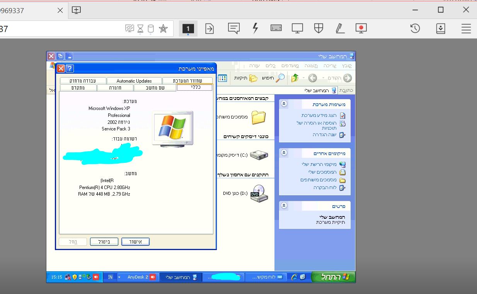The image size is (477, 294).
Task: Open AnyDesk file transfer
Action: pyautogui.click(x=210, y=28)
